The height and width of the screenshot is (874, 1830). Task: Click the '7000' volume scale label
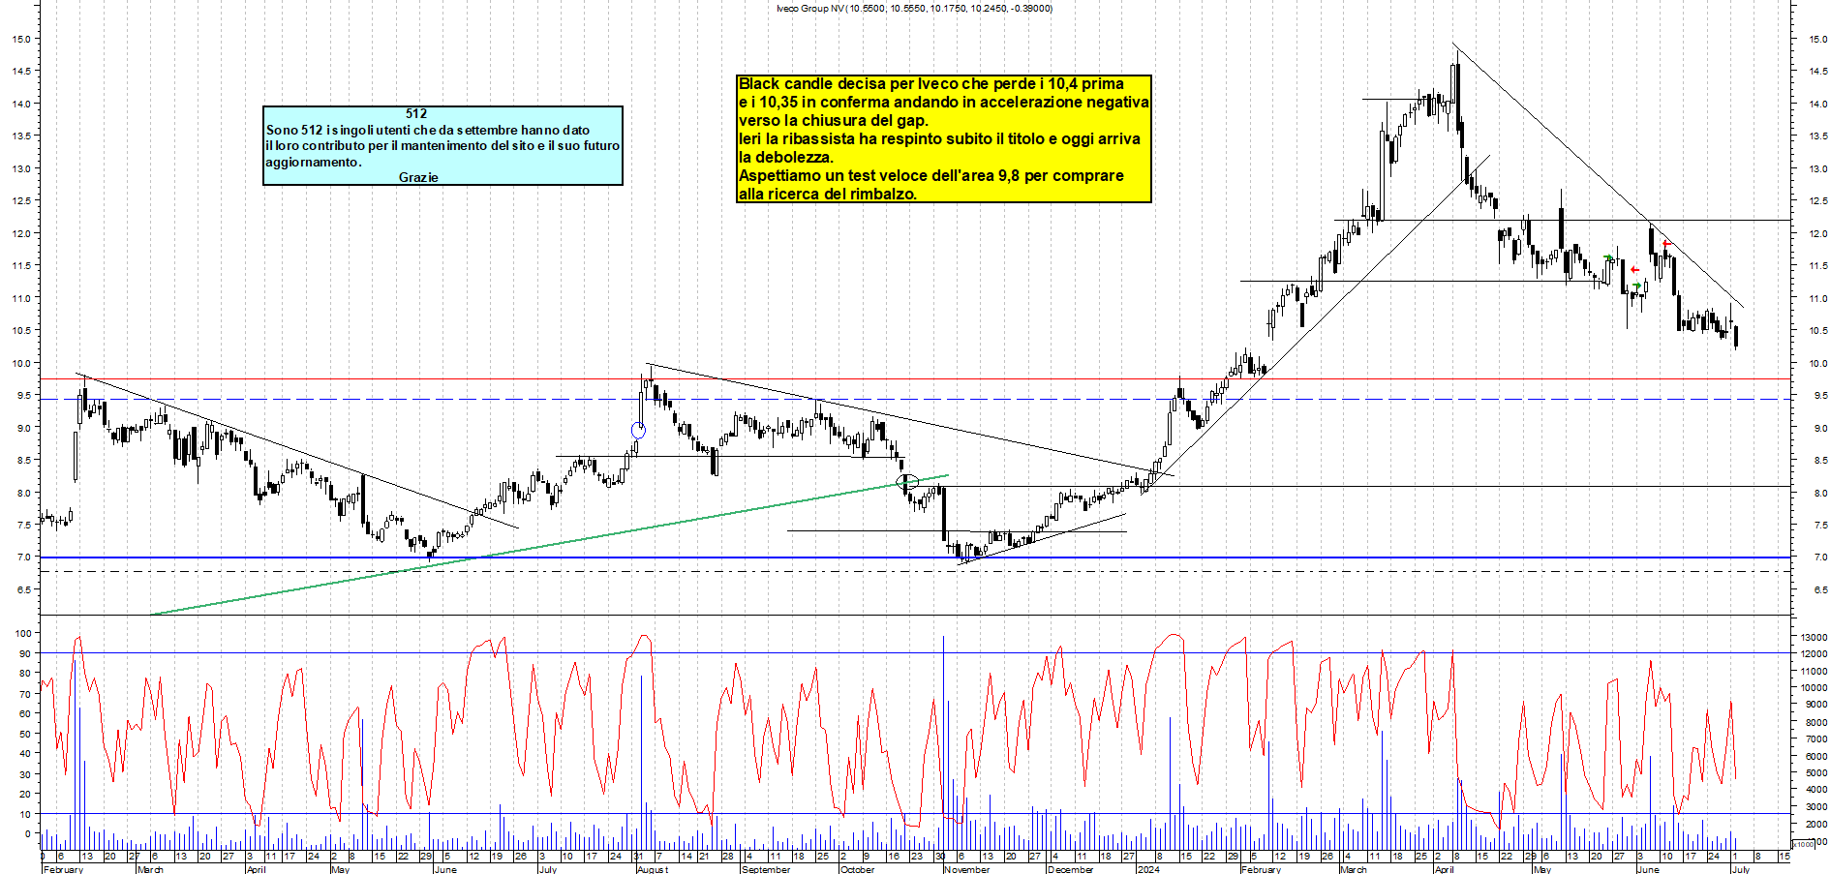1815,739
